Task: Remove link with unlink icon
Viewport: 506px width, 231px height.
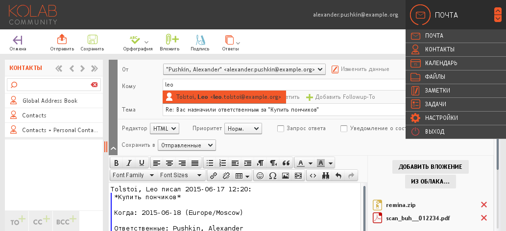Action: click(x=226, y=176)
